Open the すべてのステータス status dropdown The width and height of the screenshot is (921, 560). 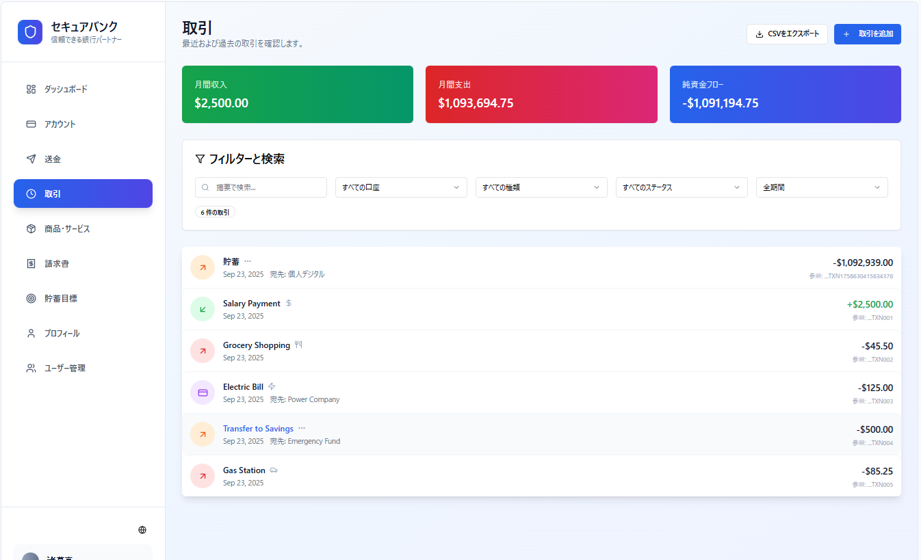click(682, 187)
